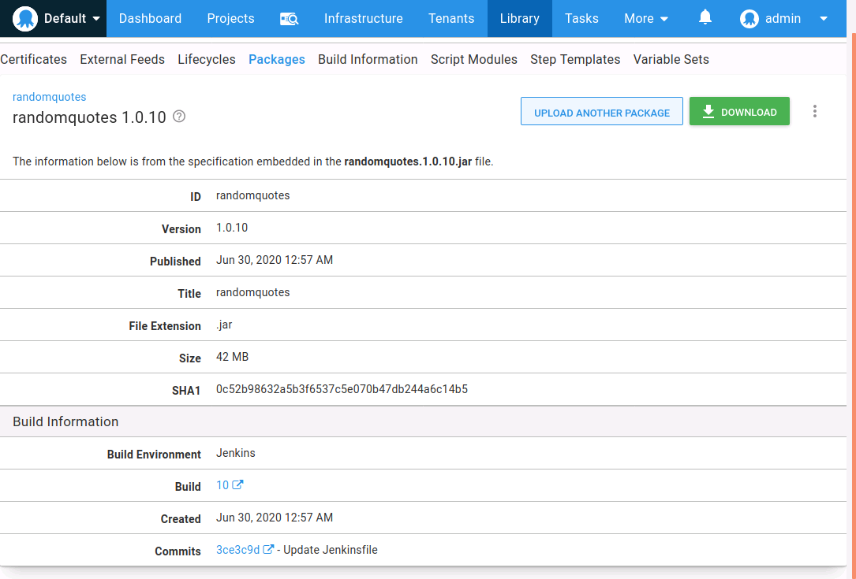This screenshot has width=856, height=579.
Task: Open the search projects icon in navbar
Action: pos(289,19)
